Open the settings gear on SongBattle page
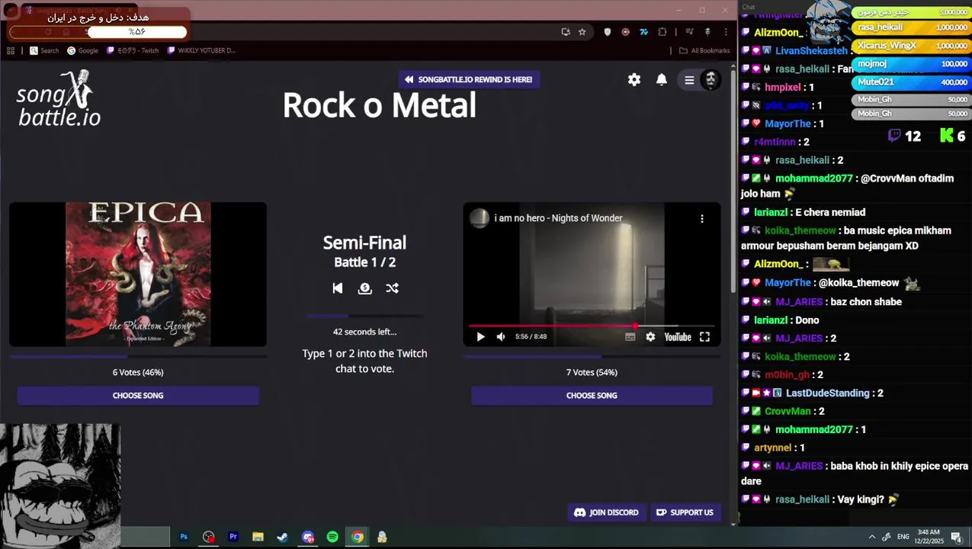Viewport: 972px width, 549px height. (634, 79)
